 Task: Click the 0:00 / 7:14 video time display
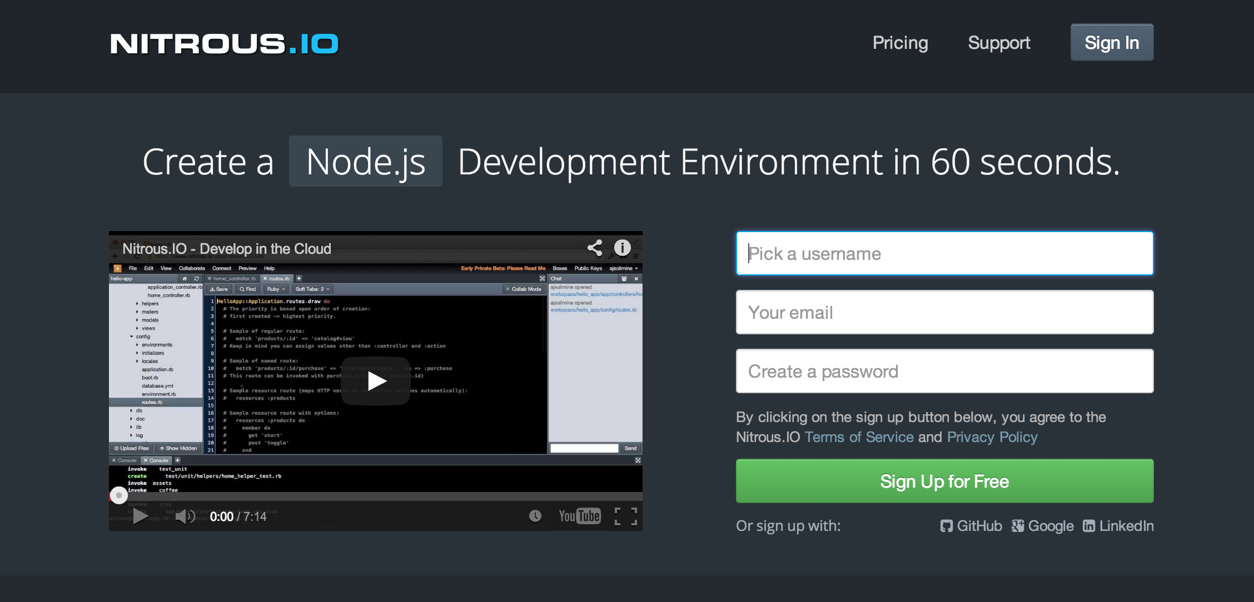point(238,516)
